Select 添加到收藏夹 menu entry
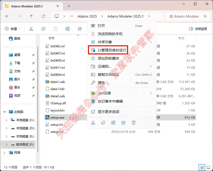Viewport: 213px width, 171px height. pos(121,58)
